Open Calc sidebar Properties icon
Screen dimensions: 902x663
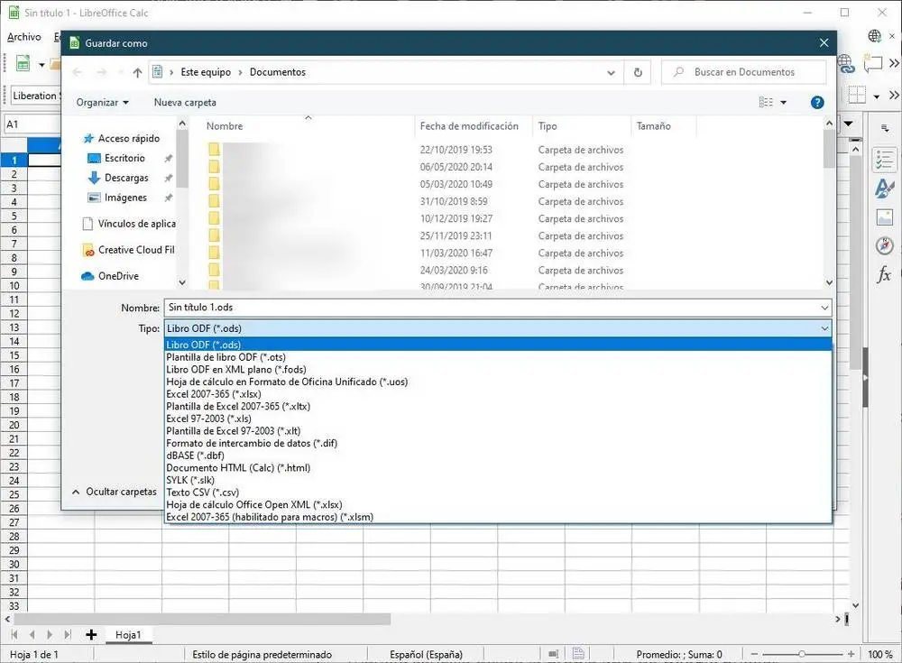(884, 160)
